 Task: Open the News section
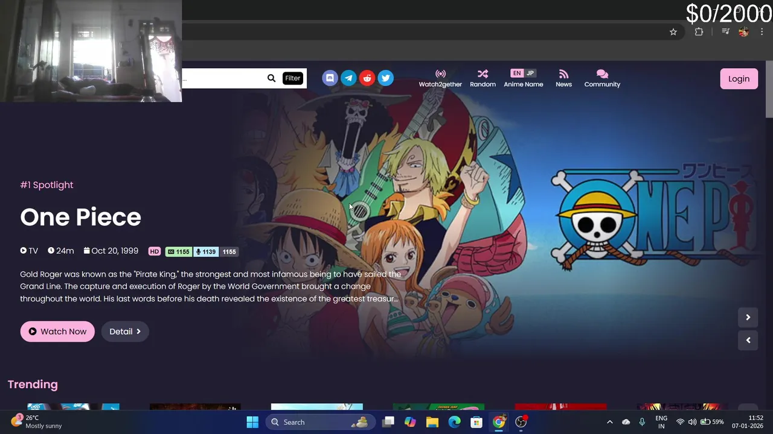pos(563,78)
